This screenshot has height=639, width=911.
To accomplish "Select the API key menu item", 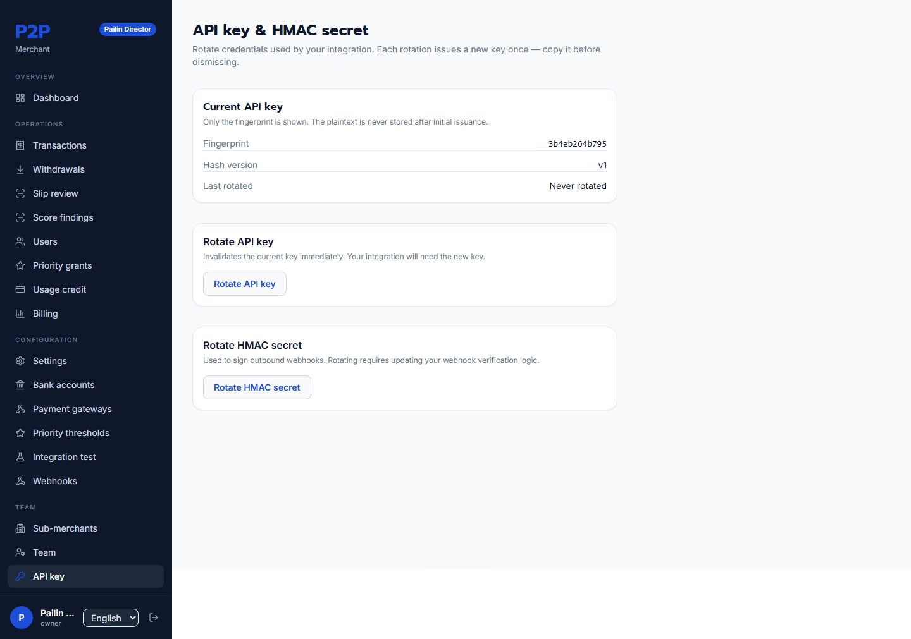I will [x=85, y=576].
